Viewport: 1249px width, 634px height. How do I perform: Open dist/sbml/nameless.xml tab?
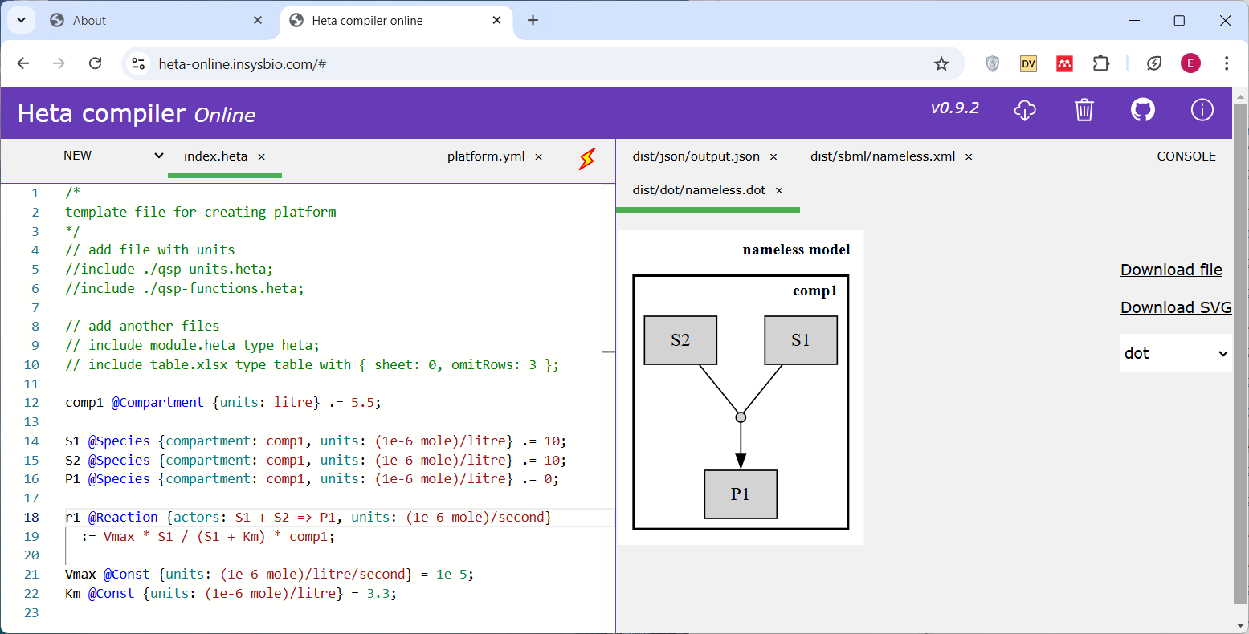pos(883,156)
